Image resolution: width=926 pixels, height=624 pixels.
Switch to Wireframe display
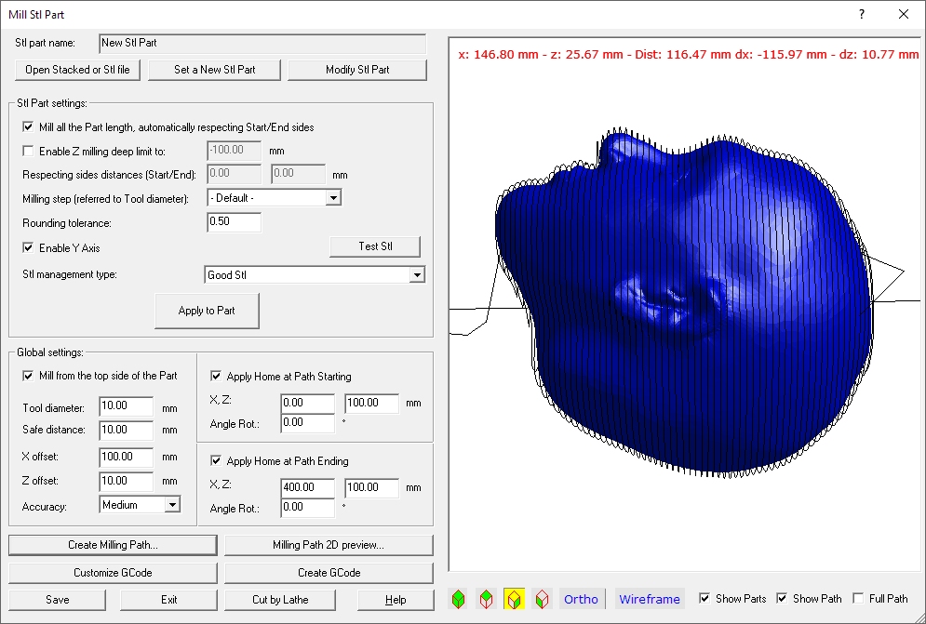pos(650,599)
